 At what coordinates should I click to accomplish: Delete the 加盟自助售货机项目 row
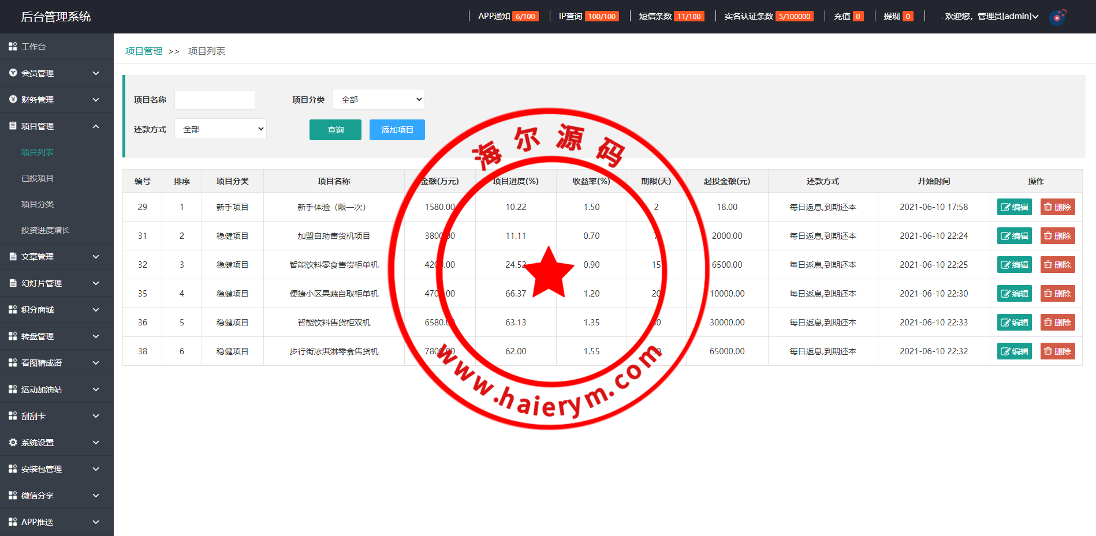pos(1057,236)
